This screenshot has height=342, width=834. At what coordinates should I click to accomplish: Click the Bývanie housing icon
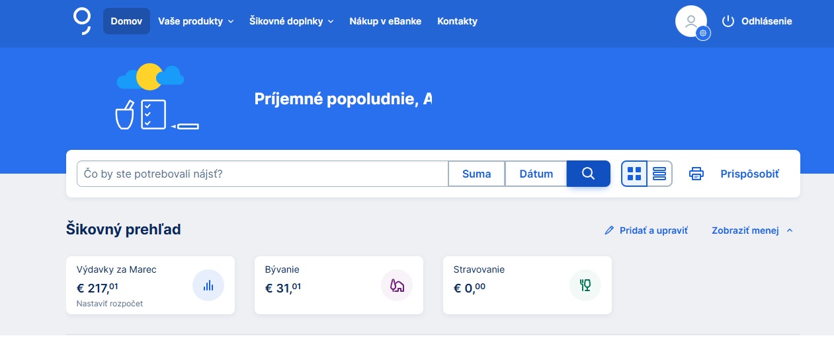397,285
